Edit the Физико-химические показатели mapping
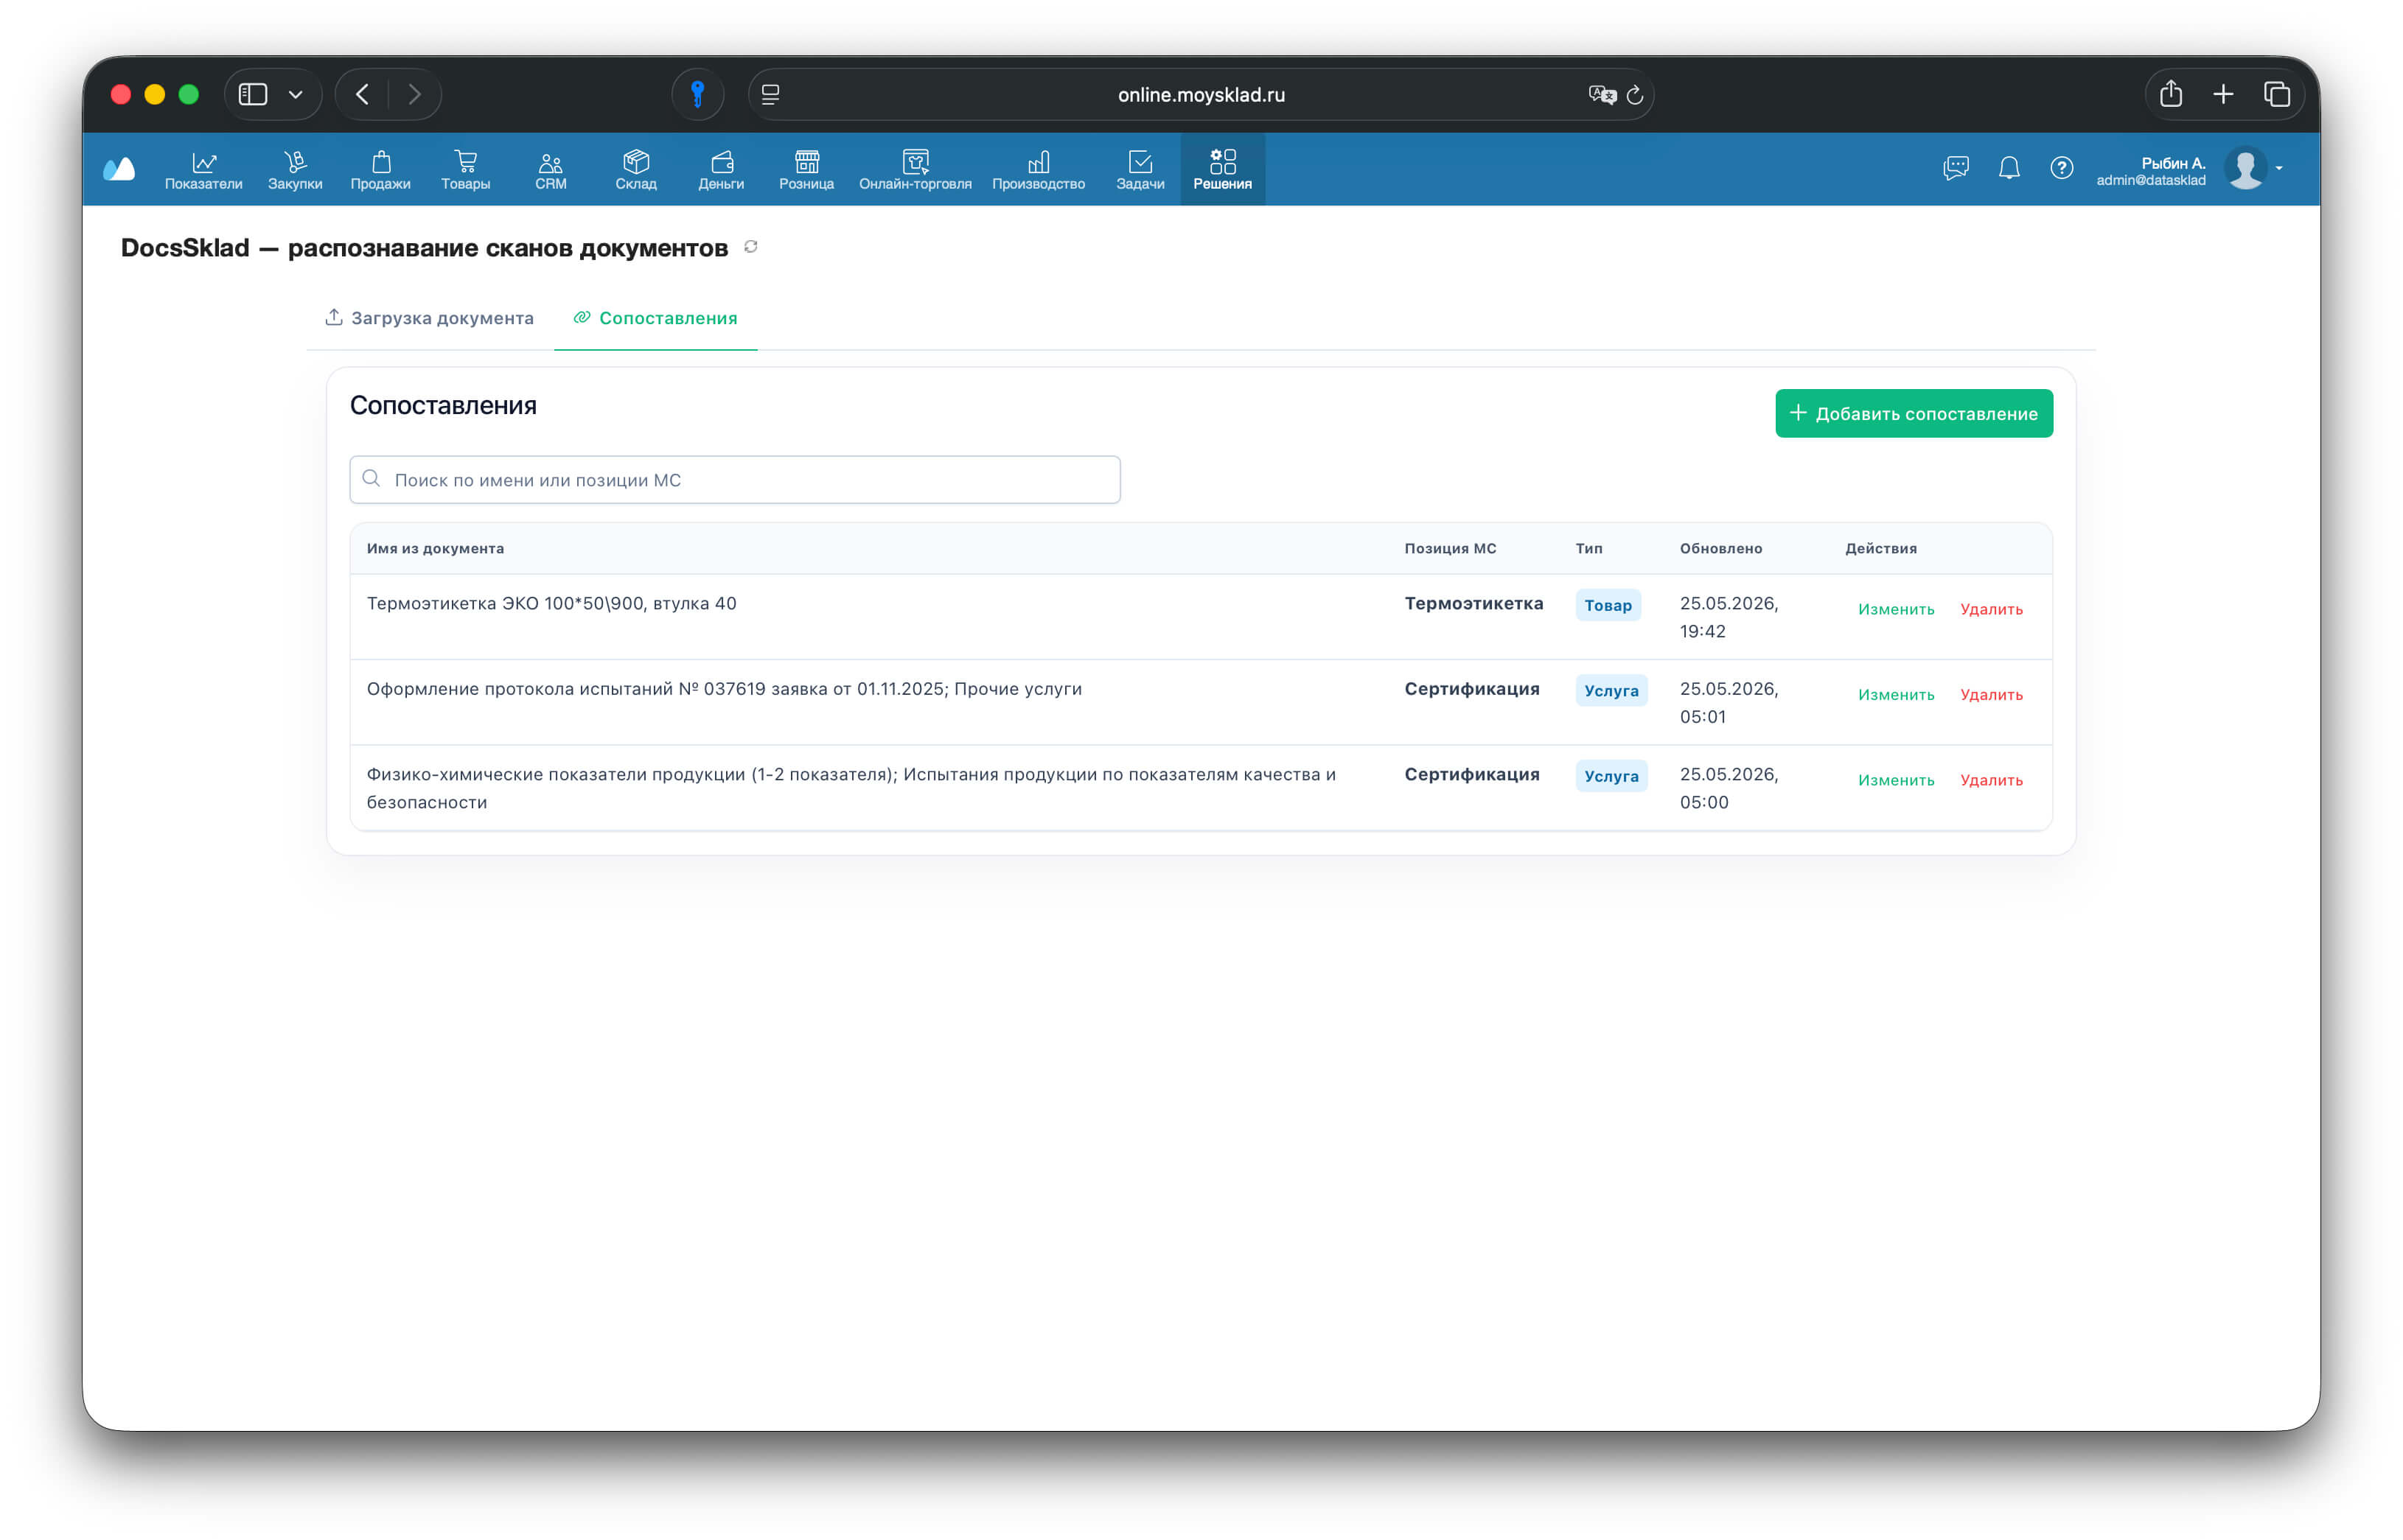Screen dimensions: 2403x1540 [x=1896, y=780]
